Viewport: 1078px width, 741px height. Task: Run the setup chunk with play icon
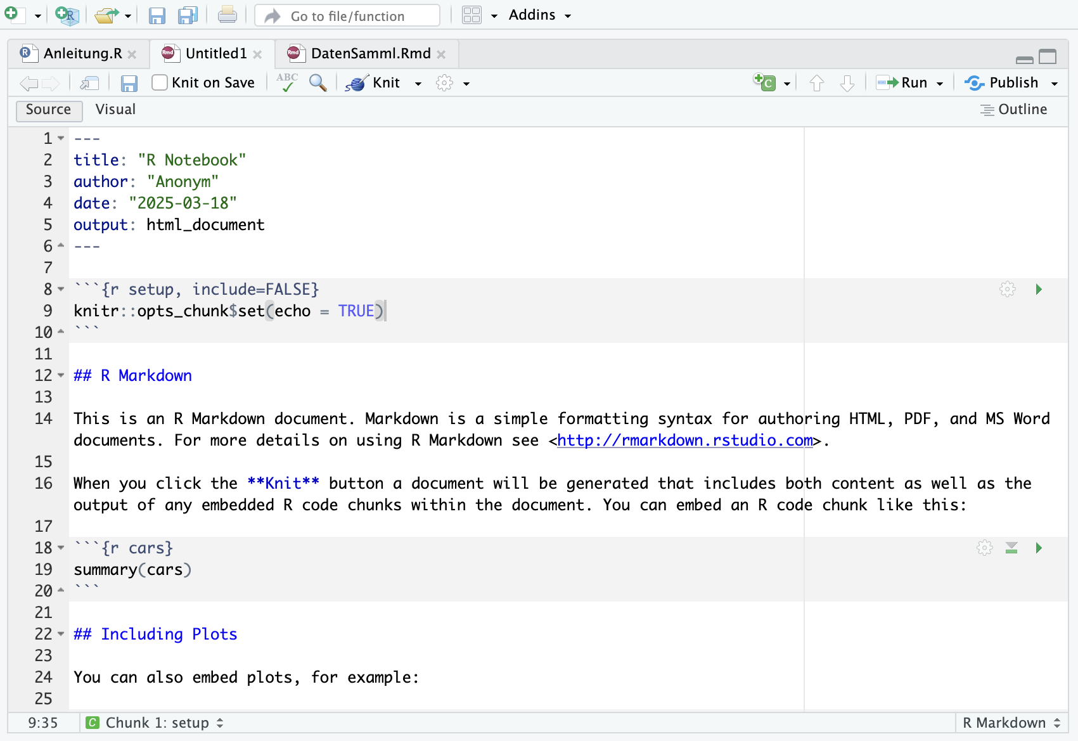click(1039, 289)
